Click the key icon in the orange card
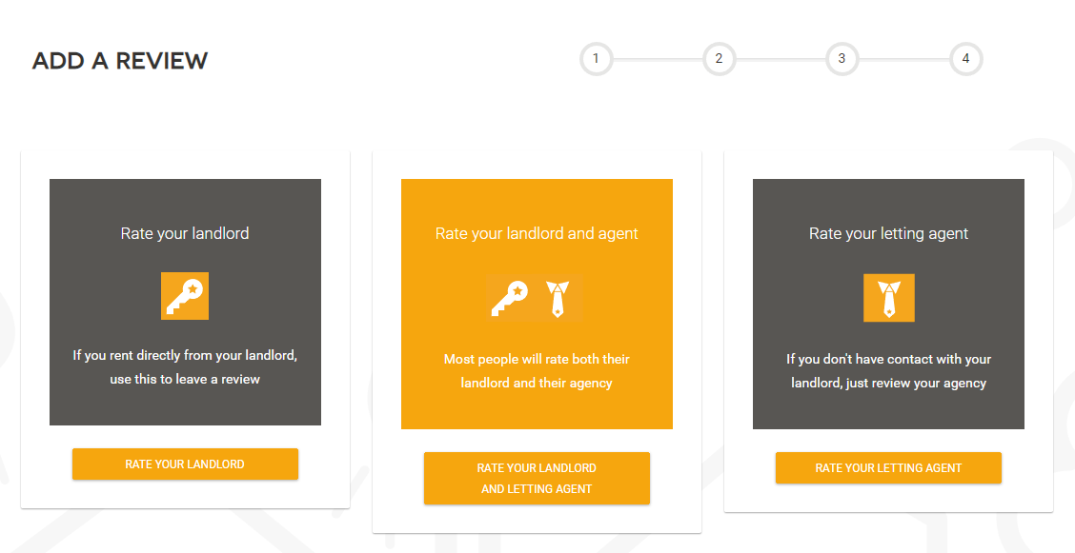Image resolution: width=1075 pixels, height=553 pixels. pos(510,298)
